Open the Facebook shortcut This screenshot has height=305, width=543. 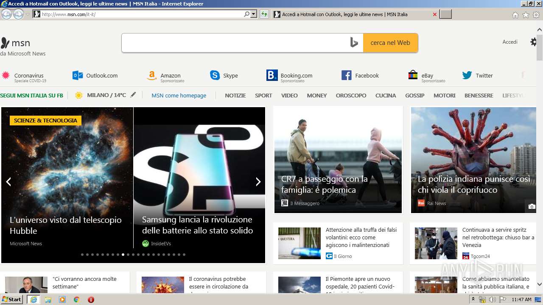[360, 75]
